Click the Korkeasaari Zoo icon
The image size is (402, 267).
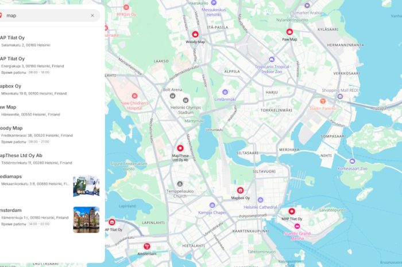[x=352, y=162]
